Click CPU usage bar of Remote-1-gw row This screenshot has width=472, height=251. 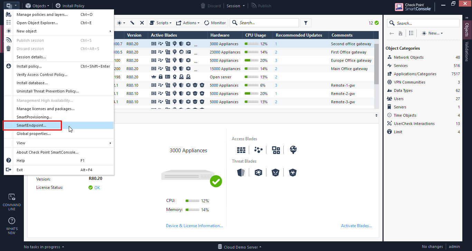pos(252,85)
